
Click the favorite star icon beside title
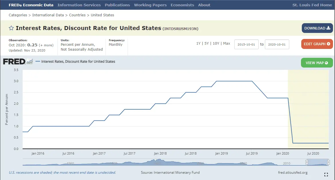11,28
